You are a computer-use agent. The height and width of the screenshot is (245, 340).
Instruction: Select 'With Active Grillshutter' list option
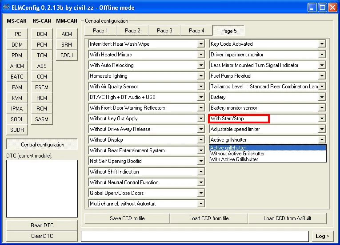[x=234, y=159]
